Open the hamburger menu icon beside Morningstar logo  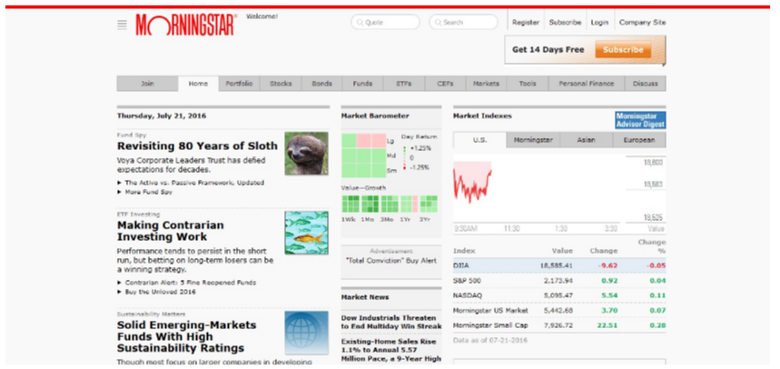click(122, 25)
